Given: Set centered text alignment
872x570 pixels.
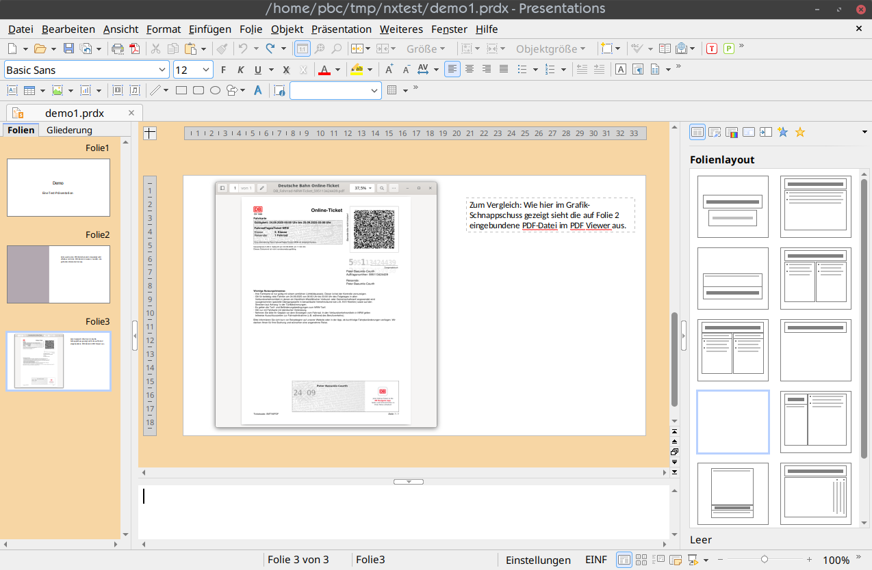Looking at the screenshot, I should pyautogui.click(x=470, y=69).
